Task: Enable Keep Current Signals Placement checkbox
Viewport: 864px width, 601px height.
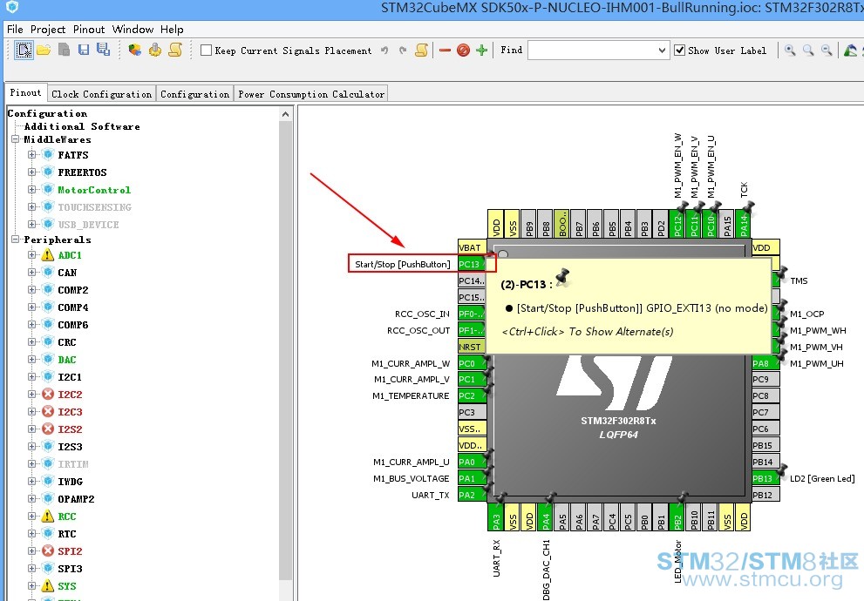Action: point(206,51)
